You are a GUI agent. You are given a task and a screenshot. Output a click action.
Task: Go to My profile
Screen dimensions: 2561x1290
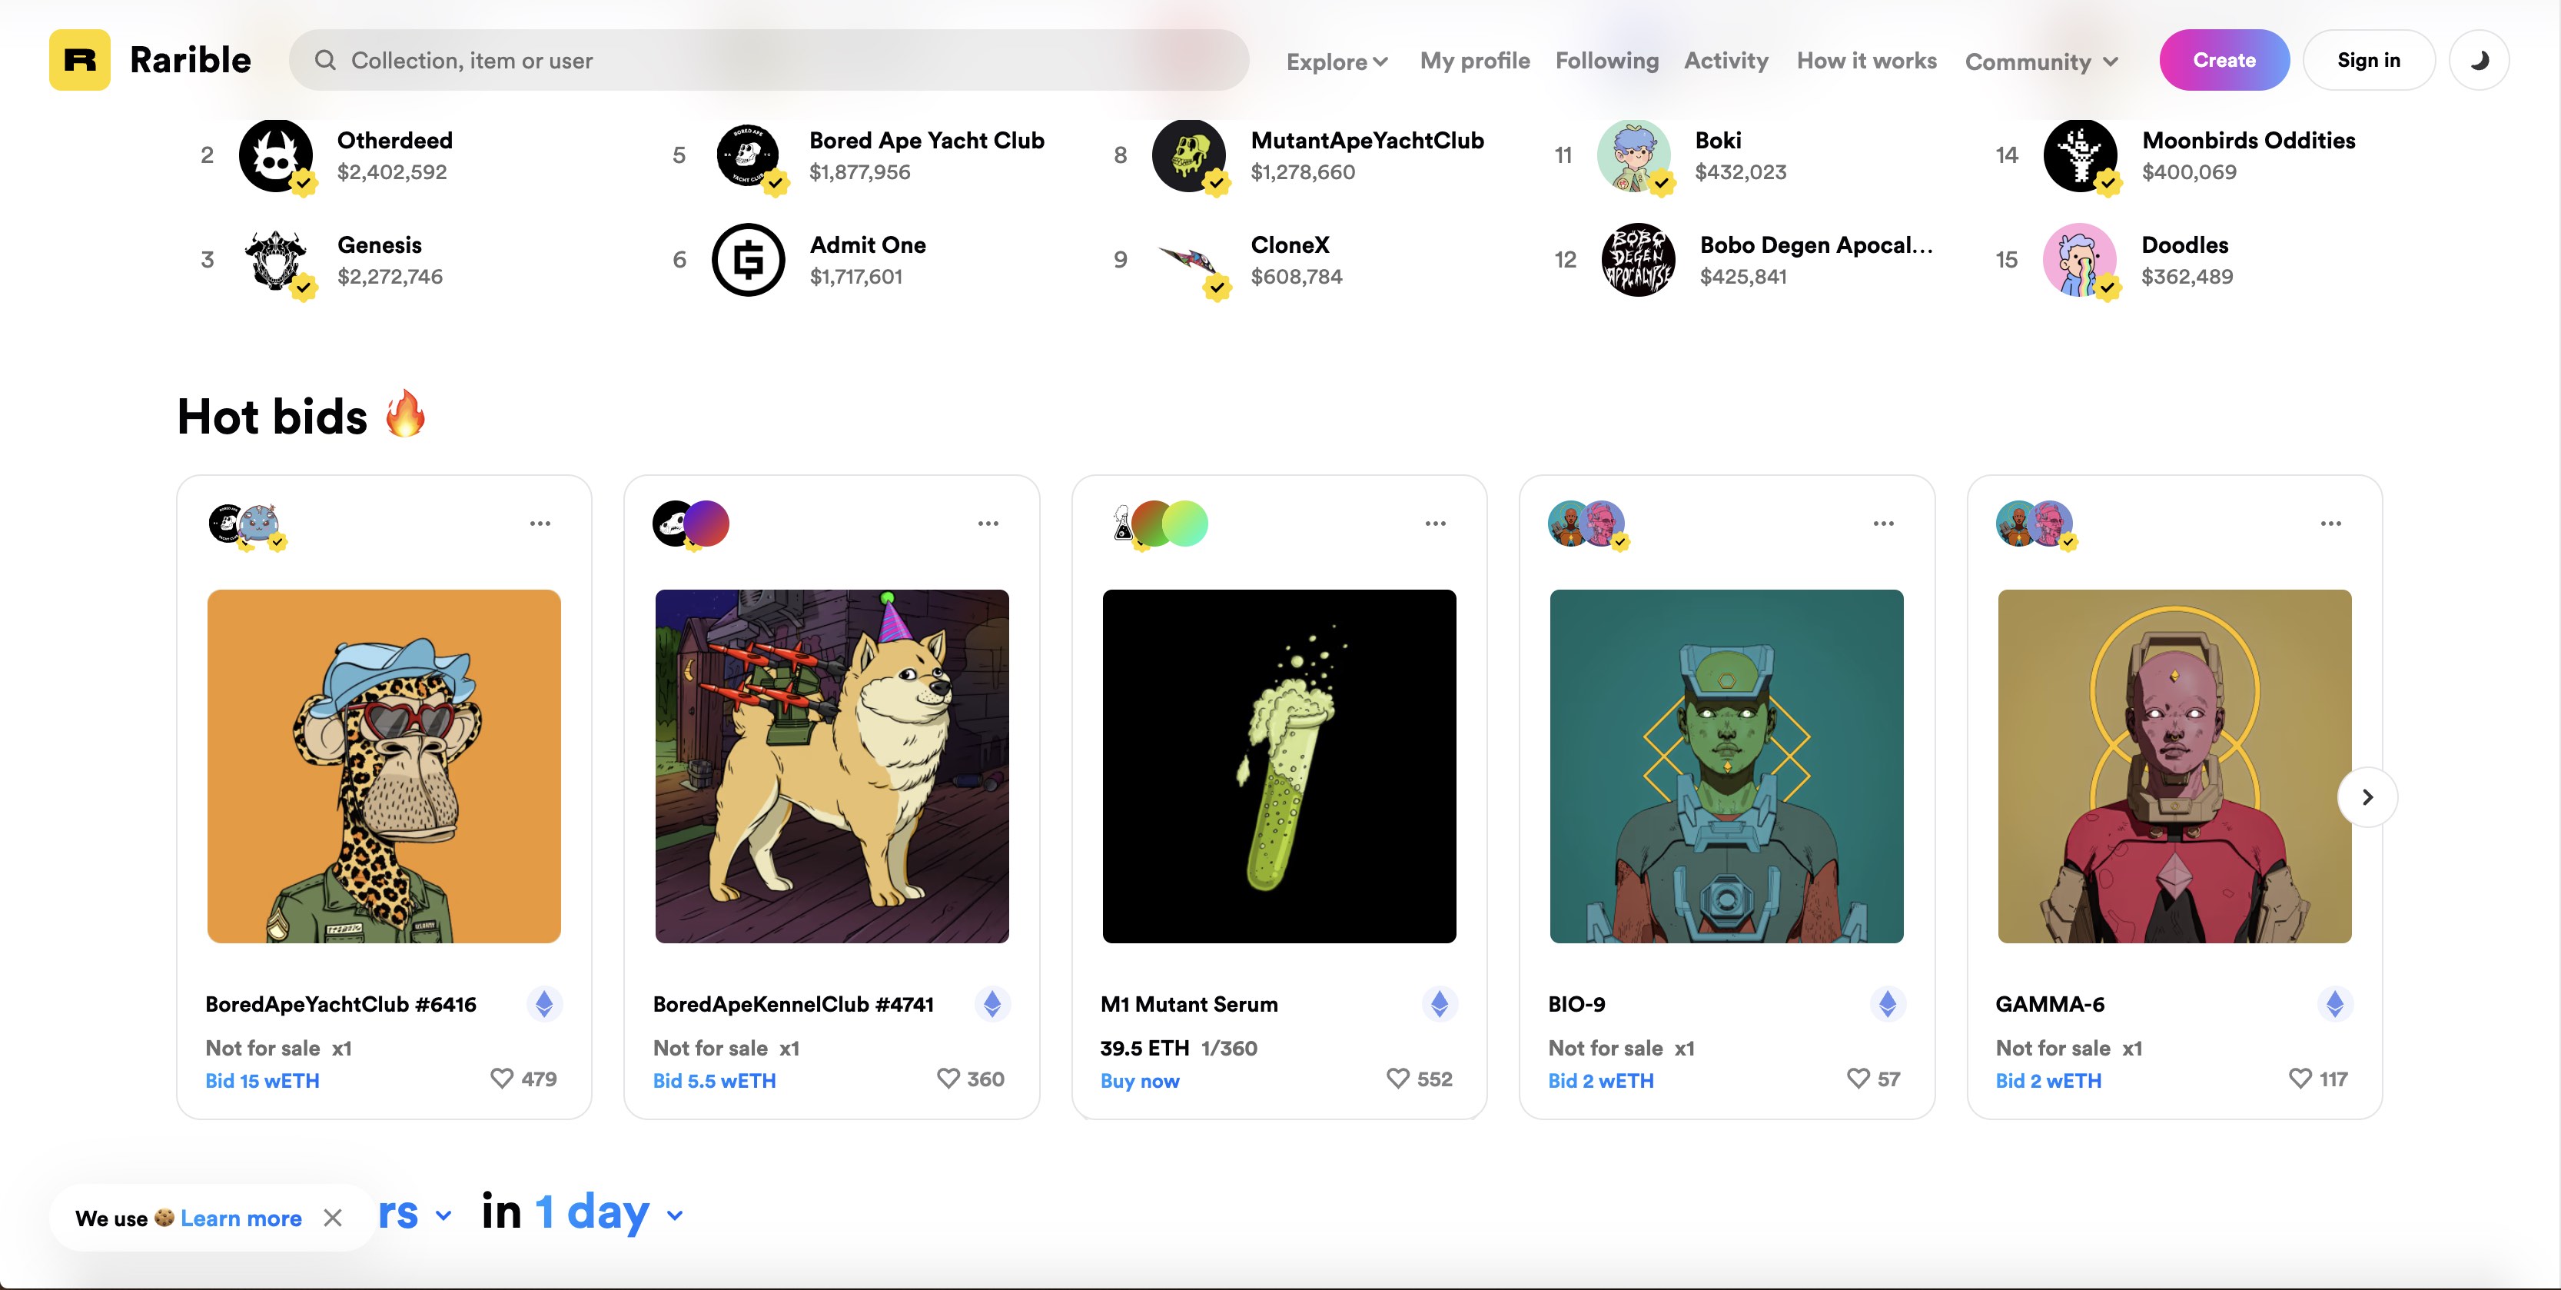(1474, 61)
